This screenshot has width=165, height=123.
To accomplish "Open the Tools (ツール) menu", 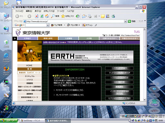I will point(61,11).
